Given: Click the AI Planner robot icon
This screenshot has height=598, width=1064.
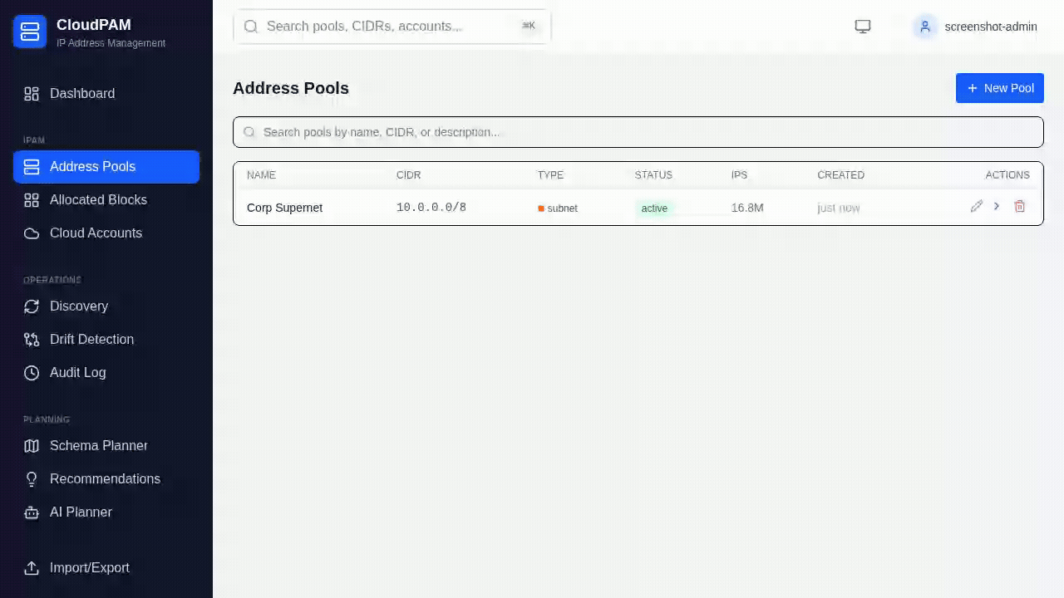Looking at the screenshot, I should (32, 512).
